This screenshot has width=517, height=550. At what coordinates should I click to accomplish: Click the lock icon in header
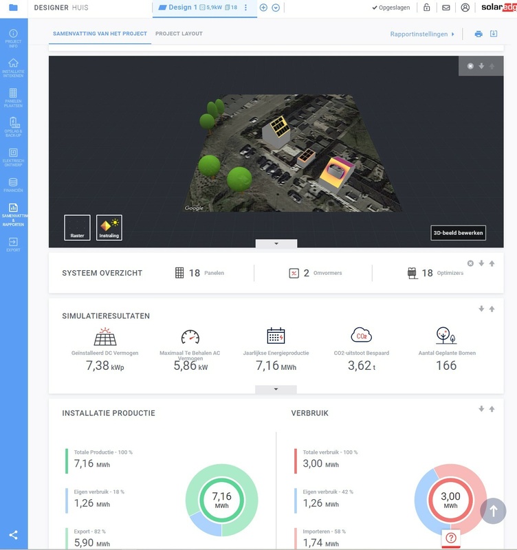(x=426, y=8)
